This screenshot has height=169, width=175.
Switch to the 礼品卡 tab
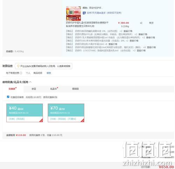pyautogui.click(x=54, y=89)
